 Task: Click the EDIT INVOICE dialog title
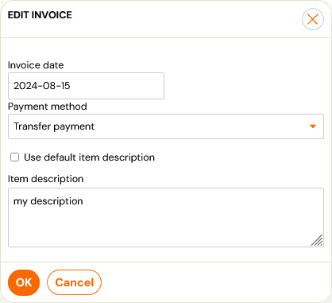[x=40, y=15]
